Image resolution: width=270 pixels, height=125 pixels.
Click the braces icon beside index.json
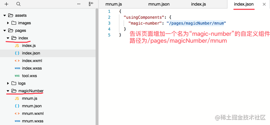17,53
